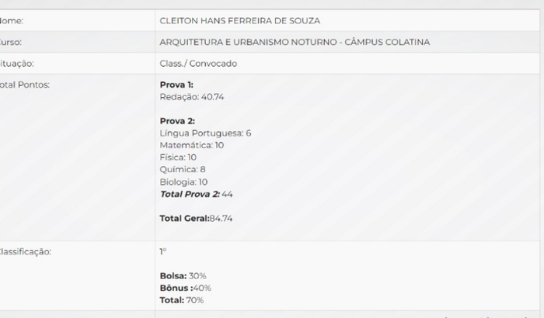Select the Total 70% line
544x318 pixels.
coord(181,299)
